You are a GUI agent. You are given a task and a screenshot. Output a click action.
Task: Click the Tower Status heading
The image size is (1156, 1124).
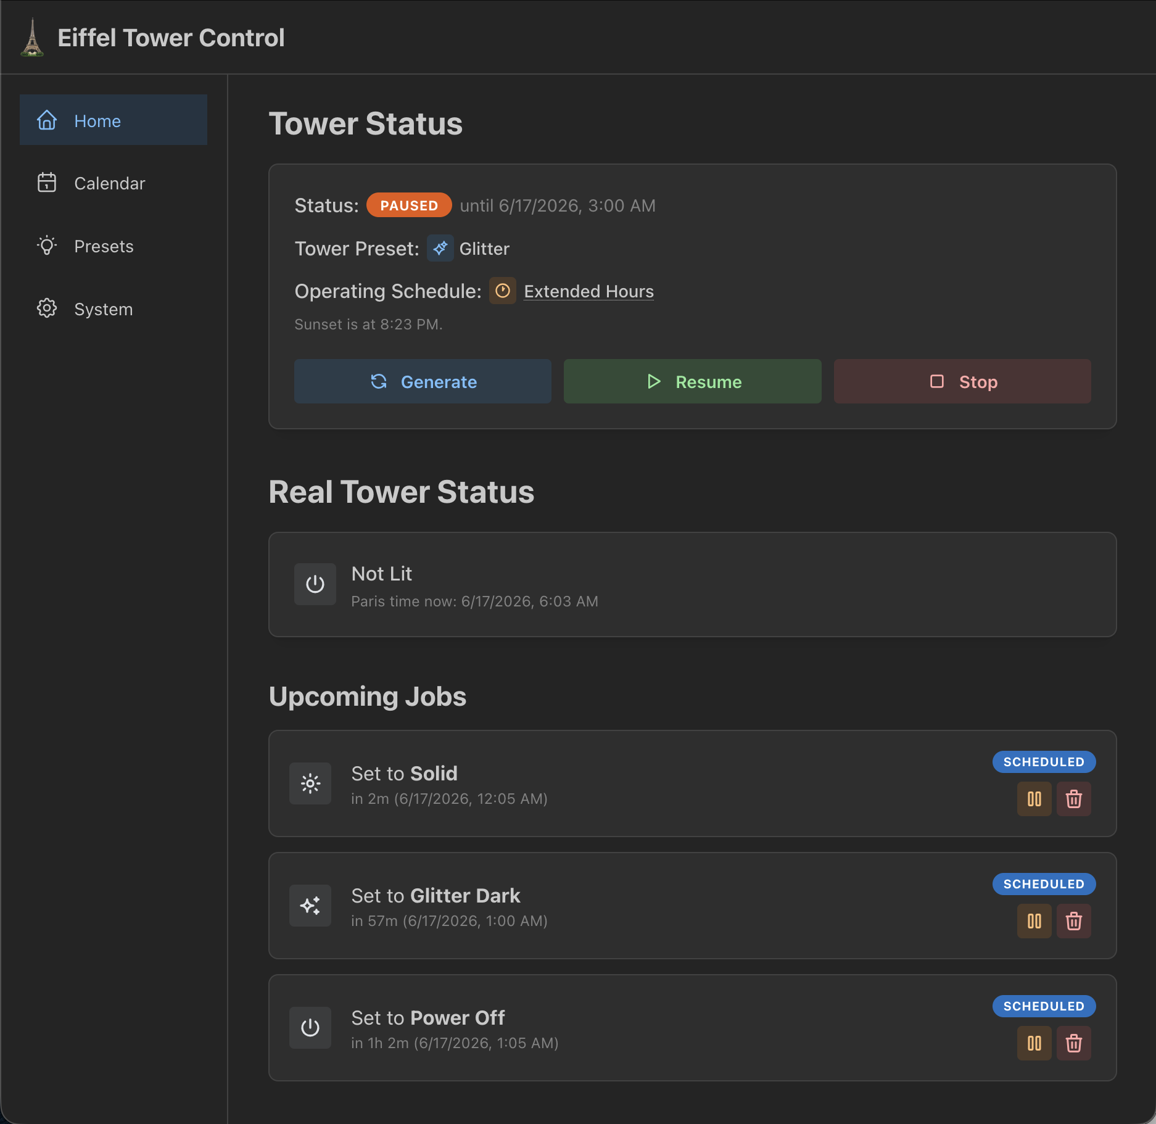click(365, 123)
